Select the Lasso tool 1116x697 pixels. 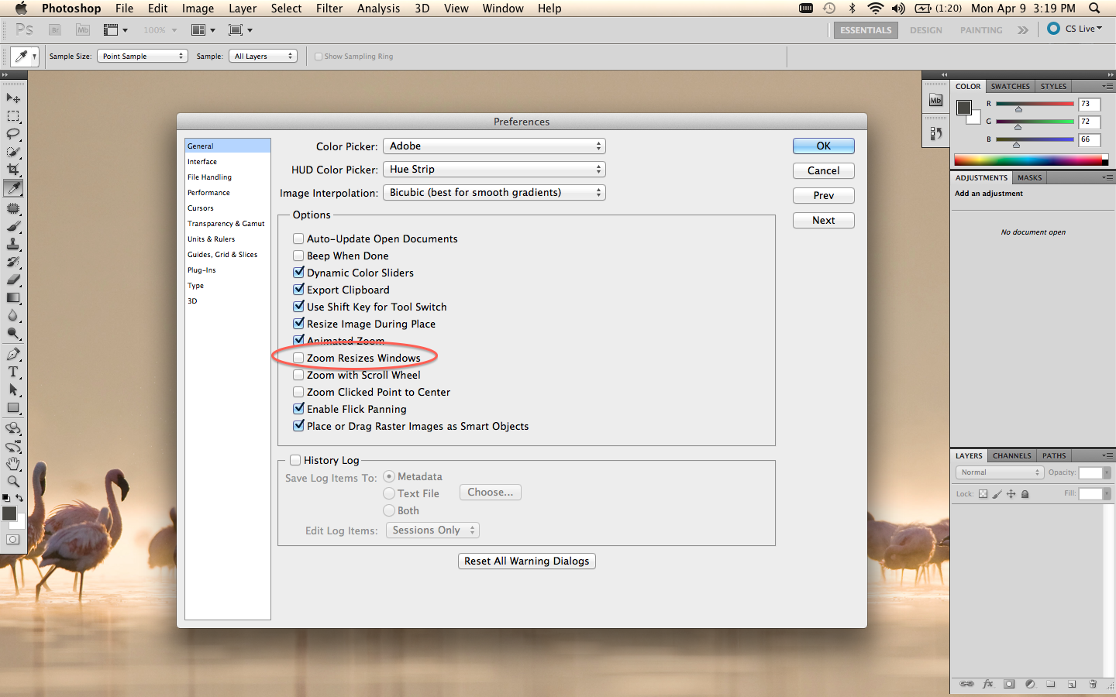[x=13, y=134]
